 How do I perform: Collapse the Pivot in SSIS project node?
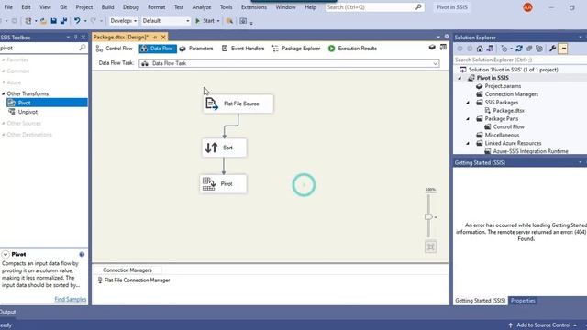[460, 78]
